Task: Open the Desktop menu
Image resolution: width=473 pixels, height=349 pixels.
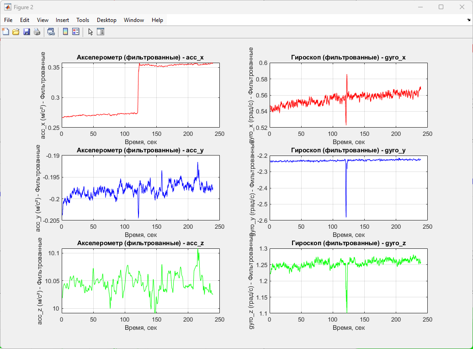Action: [106, 20]
